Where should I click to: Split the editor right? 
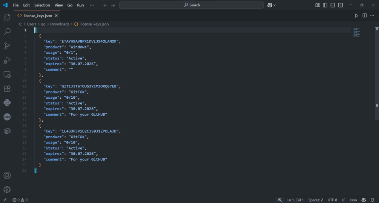coord(365,16)
